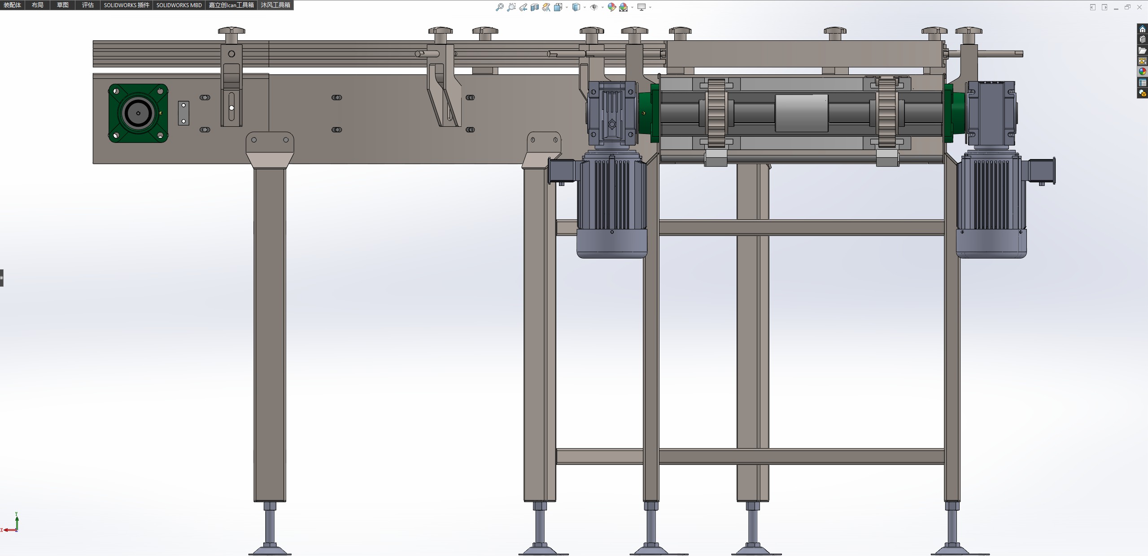Click the 评估 tab
Viewport: 1148px width, 556px height.
coord(88,5)
